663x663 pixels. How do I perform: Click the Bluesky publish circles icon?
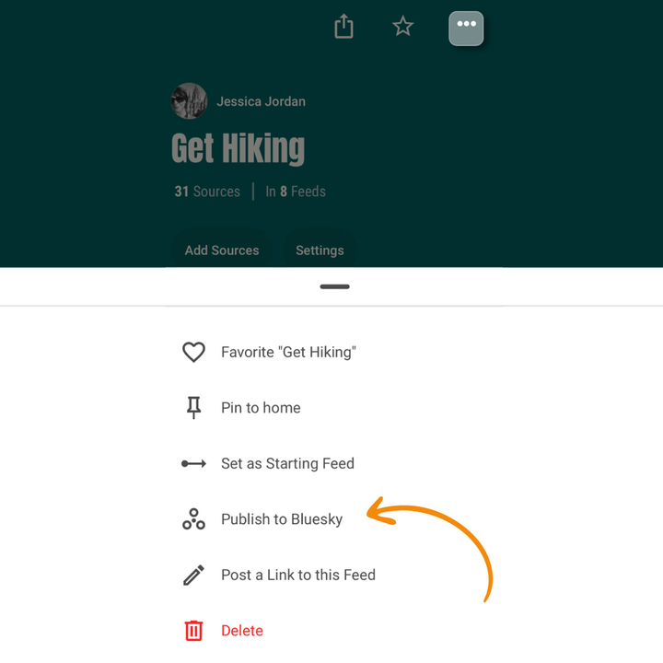[x=193, y=519]
